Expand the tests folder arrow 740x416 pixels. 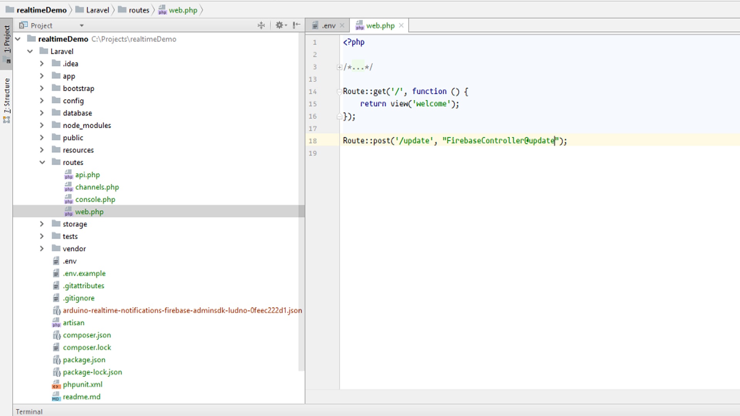42,236
